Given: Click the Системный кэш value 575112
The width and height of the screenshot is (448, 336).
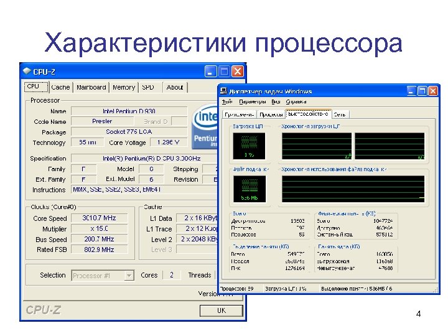Looking at the screenshot, I should click(x=385, y=235).
